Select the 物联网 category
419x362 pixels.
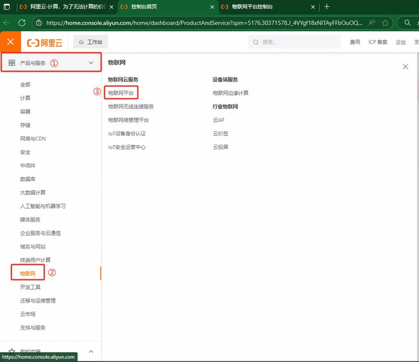coord(28,273)
